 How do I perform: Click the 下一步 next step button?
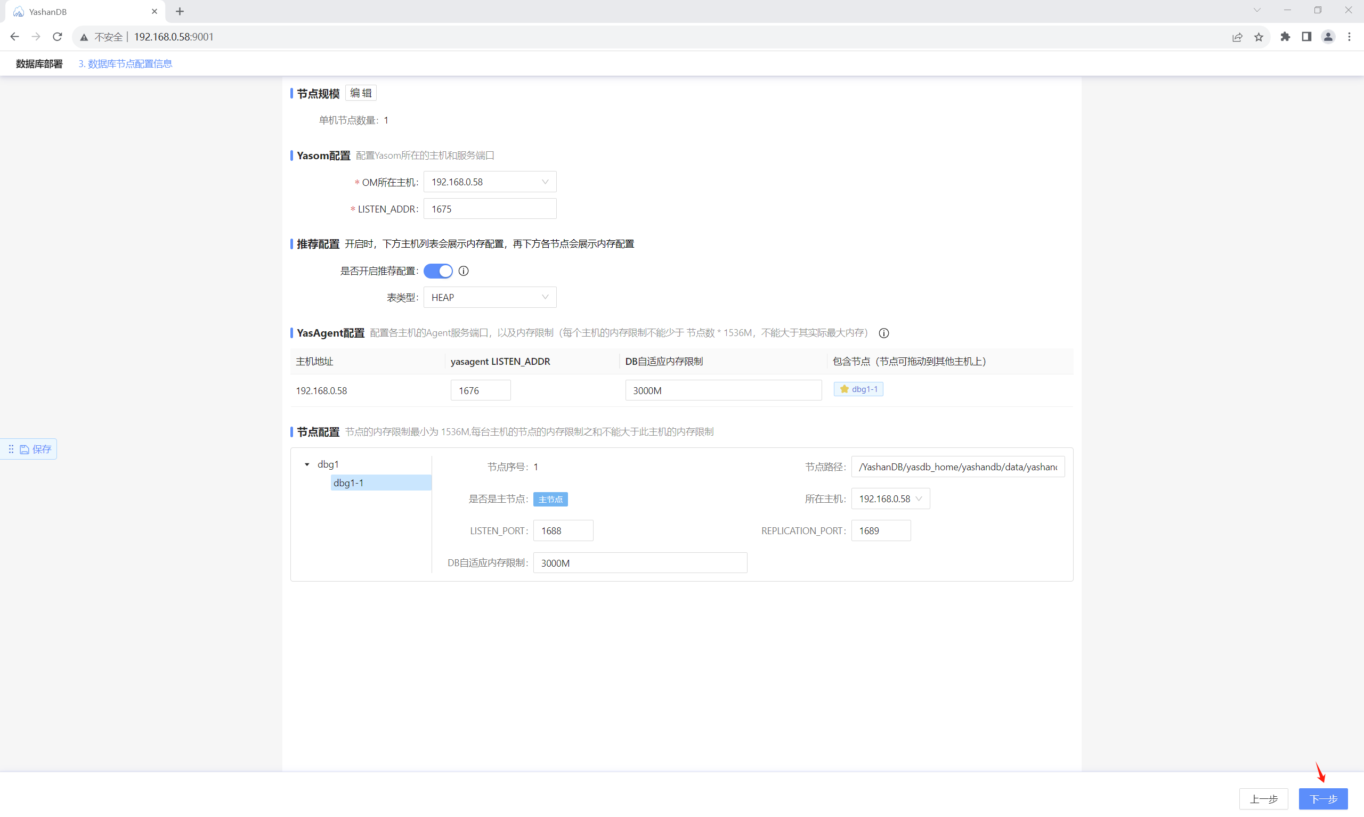tap(1322, 799)
